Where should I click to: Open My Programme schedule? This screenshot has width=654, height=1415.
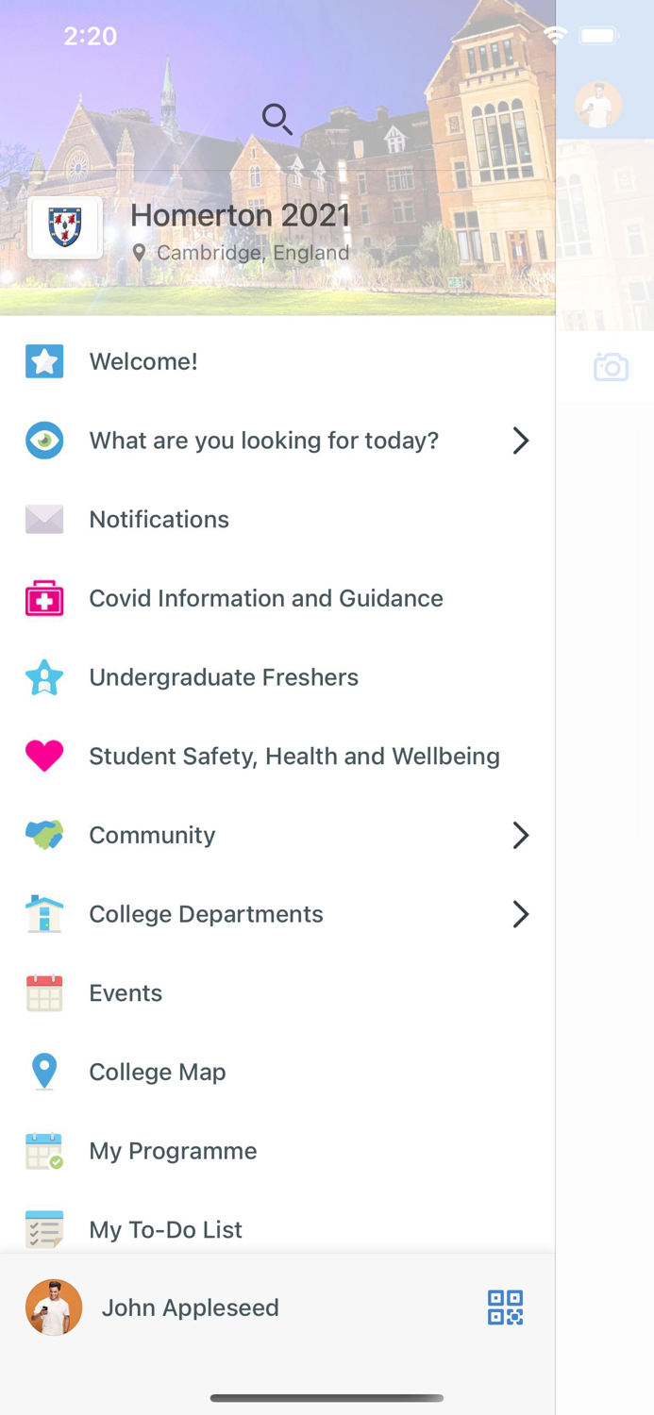pos(173,1151)
